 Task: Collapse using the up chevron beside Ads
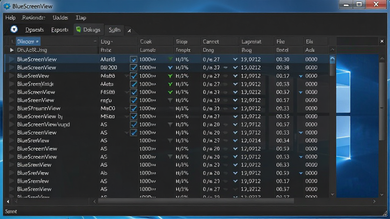click(332, 50)
